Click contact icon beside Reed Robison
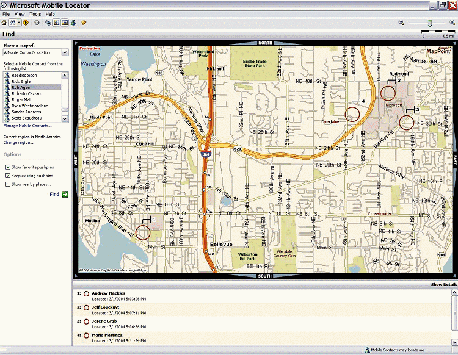This screenshot has width=458, height=355. click(x=7, y=75)
